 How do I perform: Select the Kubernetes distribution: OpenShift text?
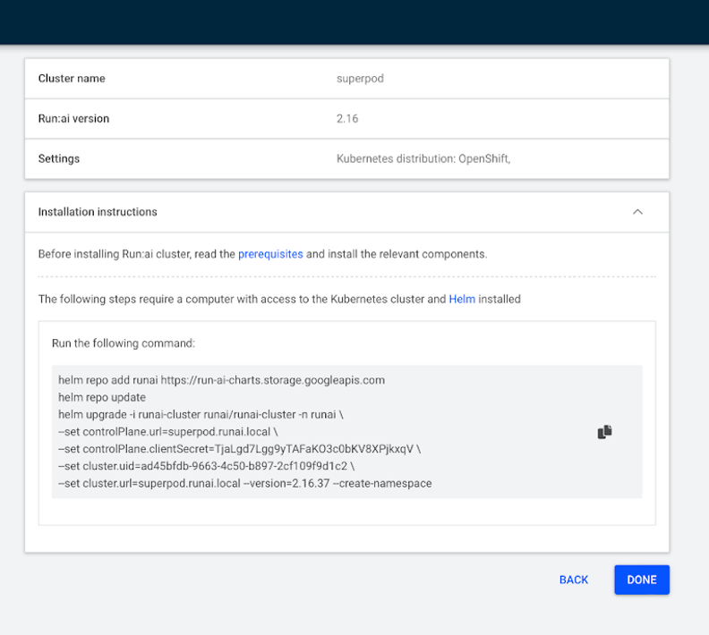click(423, 158)
